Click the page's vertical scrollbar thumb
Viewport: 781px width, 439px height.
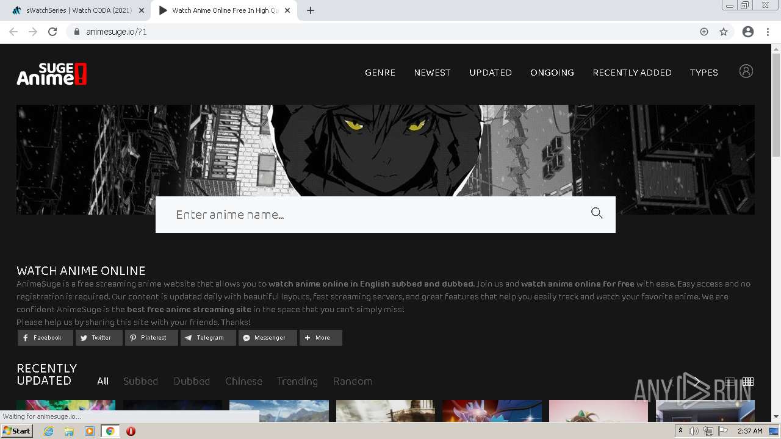pos(776,104)
